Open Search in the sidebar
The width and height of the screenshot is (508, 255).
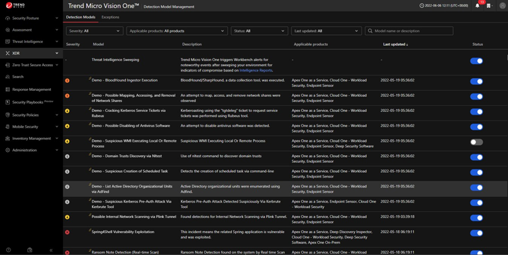pyautogui.click(x=18, y=77)
